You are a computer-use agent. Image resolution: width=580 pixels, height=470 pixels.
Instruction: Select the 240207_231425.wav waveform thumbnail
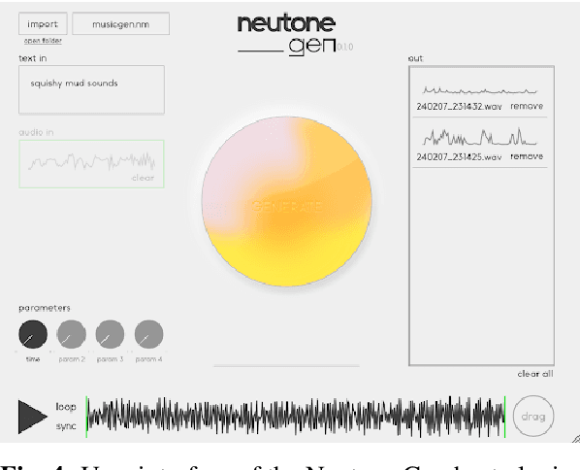pos(480,136)
